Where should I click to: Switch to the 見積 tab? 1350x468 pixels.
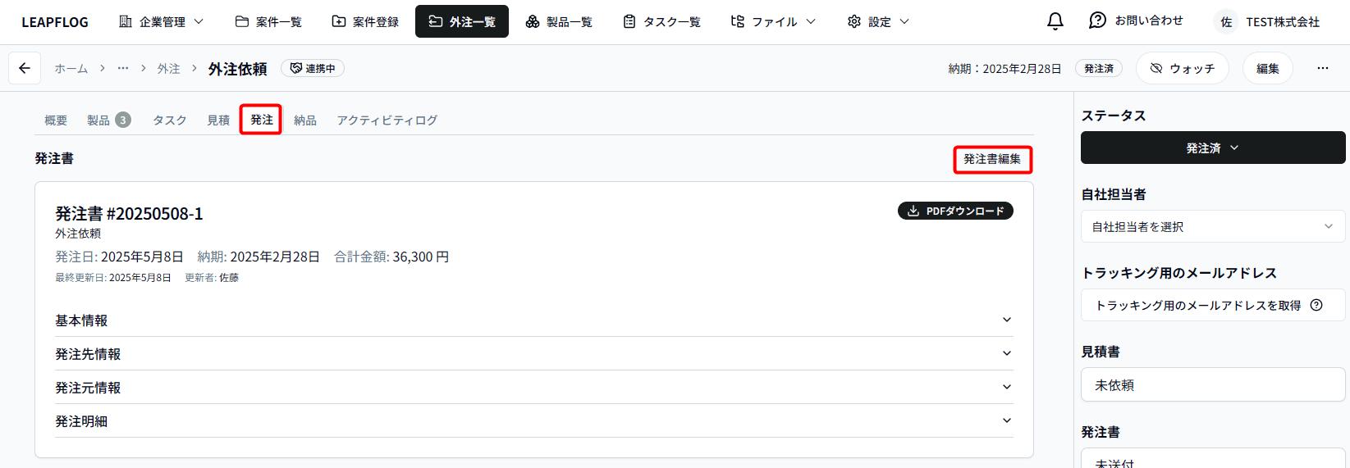218,120
